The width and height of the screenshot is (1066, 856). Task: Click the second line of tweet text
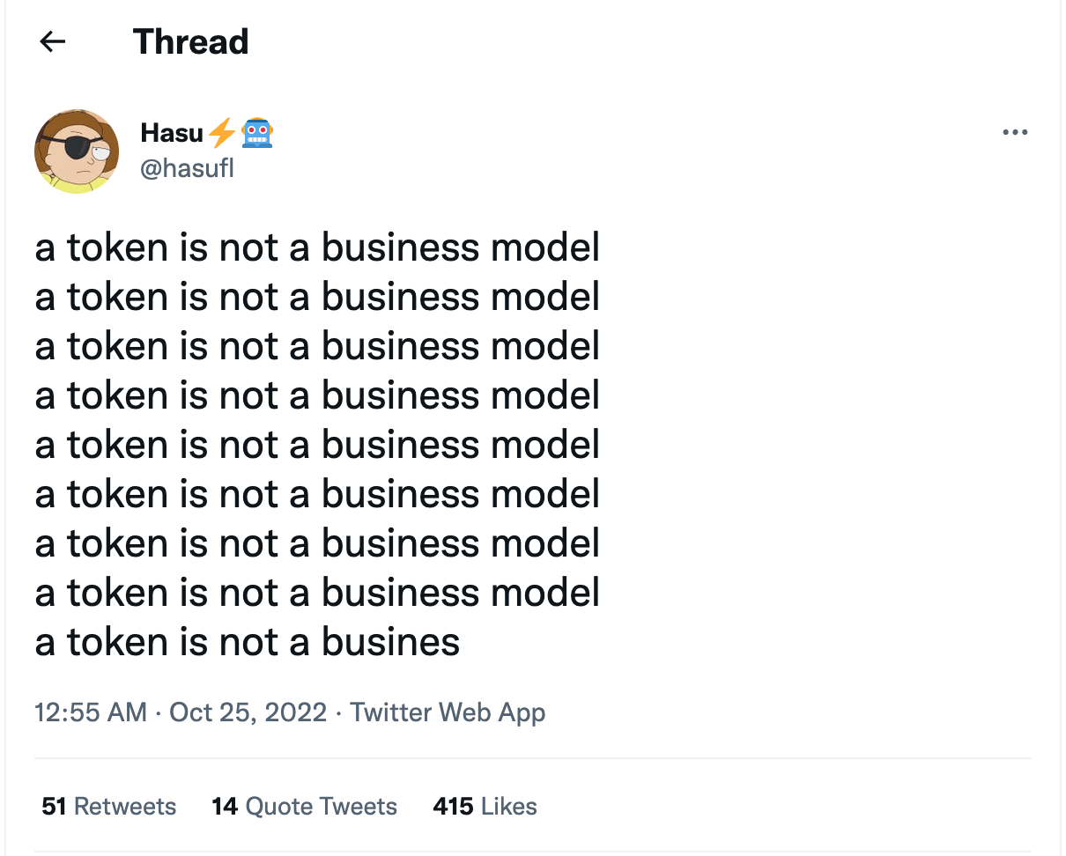[x=317, y=297]
